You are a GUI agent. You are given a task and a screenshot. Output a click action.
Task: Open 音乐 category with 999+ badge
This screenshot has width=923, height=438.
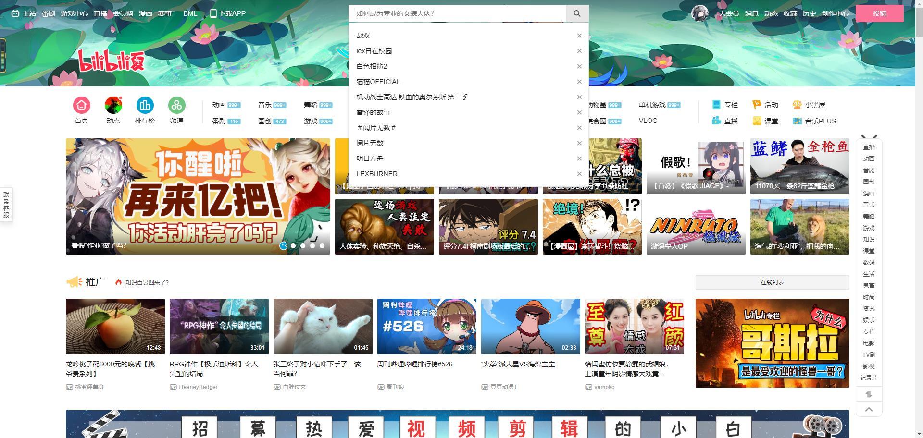pos(272,105)
